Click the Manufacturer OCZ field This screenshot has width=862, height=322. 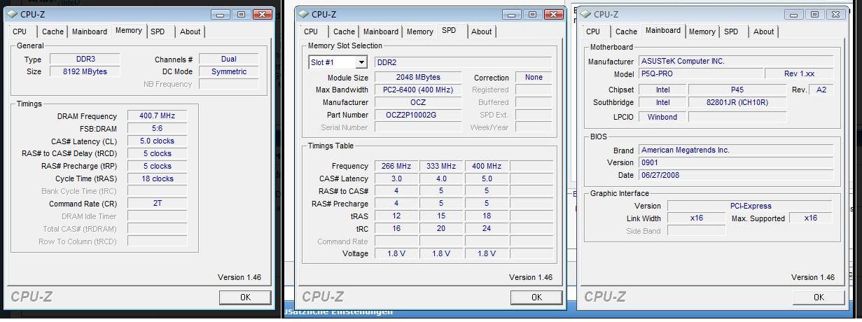417,102
